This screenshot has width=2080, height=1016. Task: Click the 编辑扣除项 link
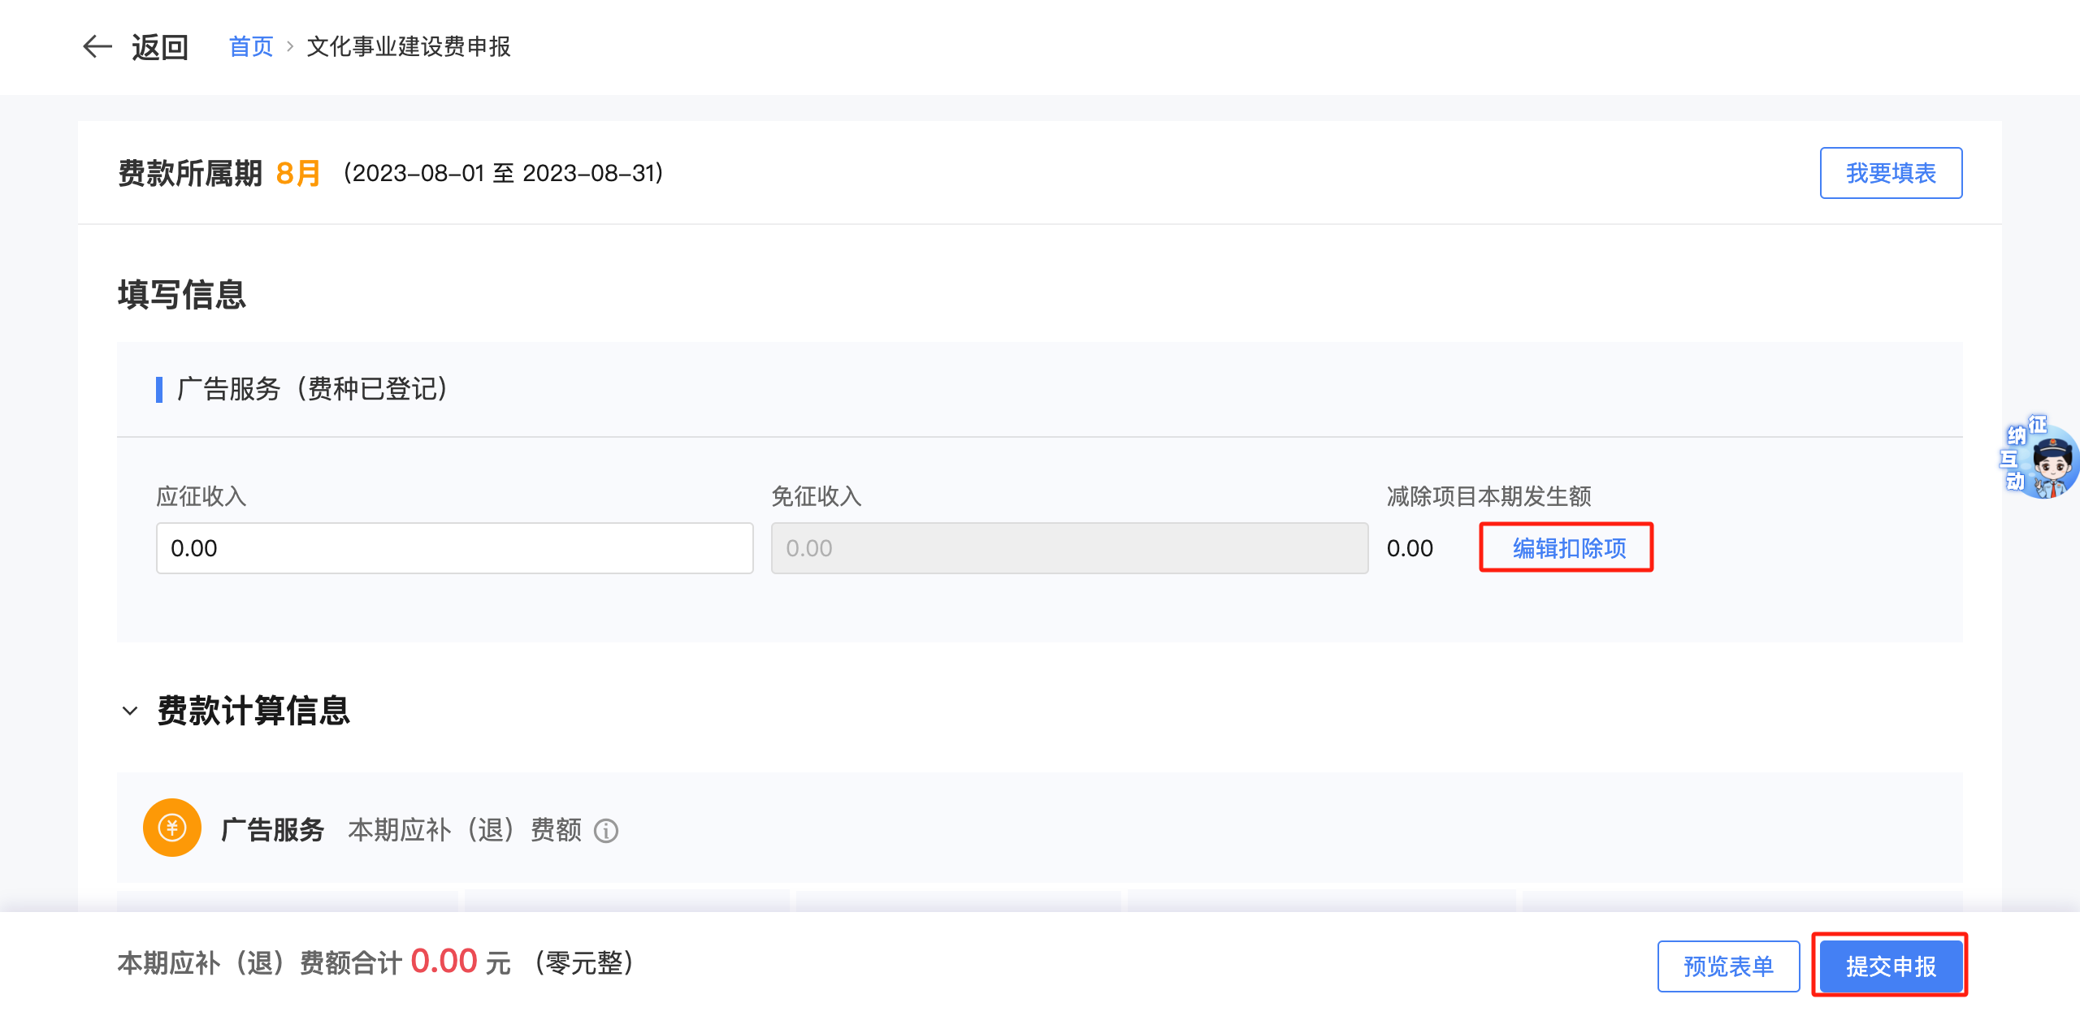tap(1568, 548)
